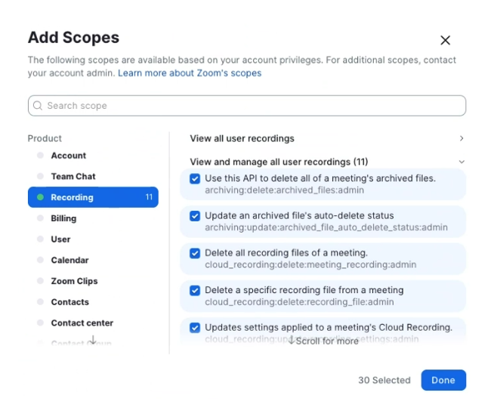Click cloud_recording:delete:meeting_recording:admin scope text

coord(310,264)
